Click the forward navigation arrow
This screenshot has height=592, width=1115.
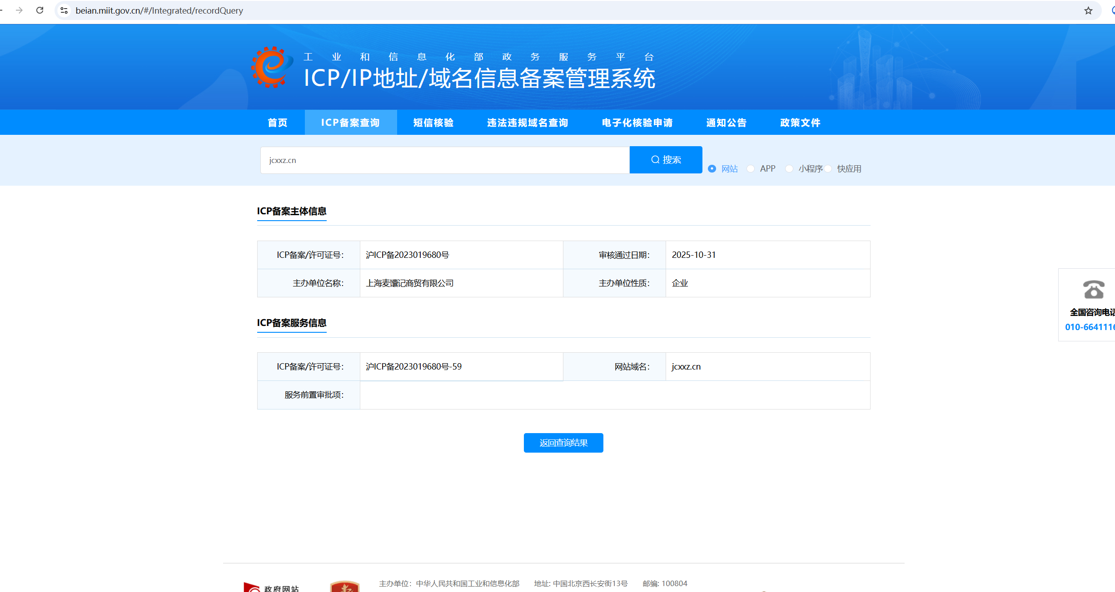click(19, 10)
